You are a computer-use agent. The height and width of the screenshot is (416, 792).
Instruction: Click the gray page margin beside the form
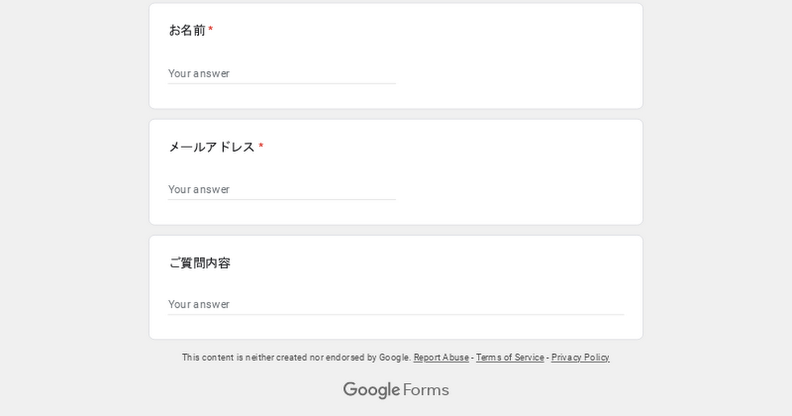[73, 198]
